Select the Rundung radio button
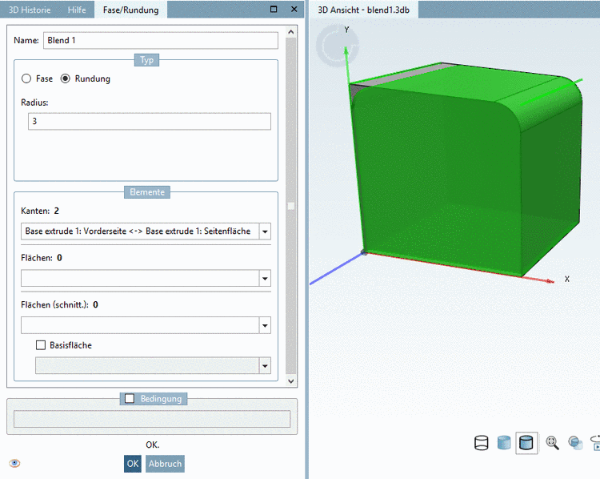Image resolution: width=600 pixels, height=479 pixels. pyautogui.click(x=66, y=78)
